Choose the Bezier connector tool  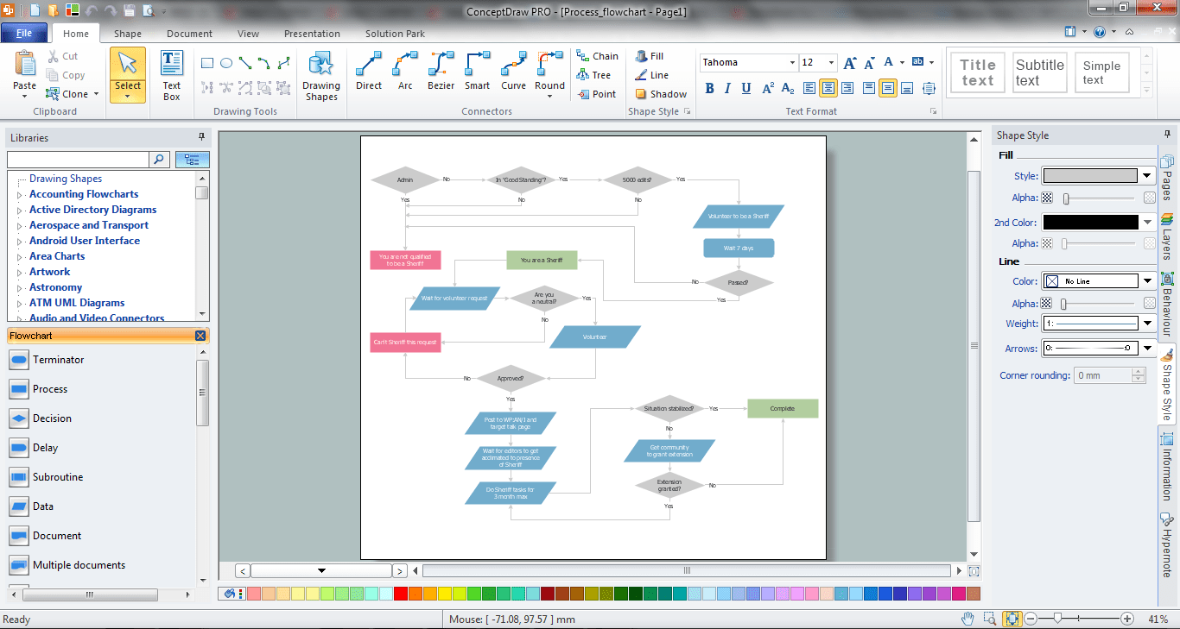point(441,73)
